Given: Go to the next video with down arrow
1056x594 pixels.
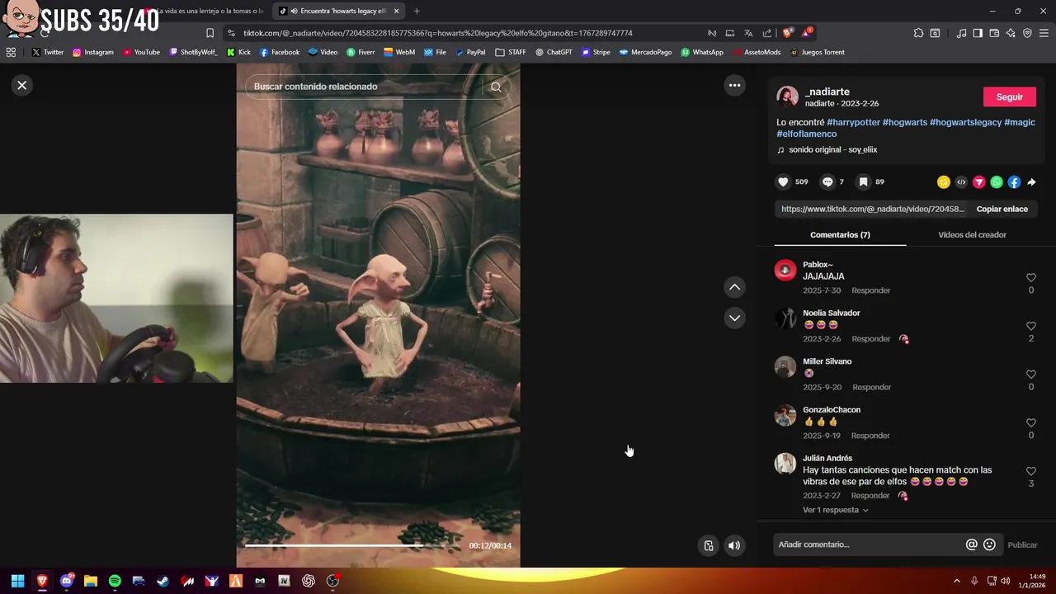Looking at the screenshot, I should [734, 318].
